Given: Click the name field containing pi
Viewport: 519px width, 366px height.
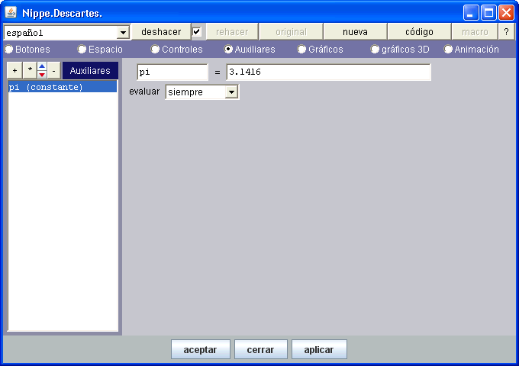Looking at the screenshot, I should [x=172, y=72].
